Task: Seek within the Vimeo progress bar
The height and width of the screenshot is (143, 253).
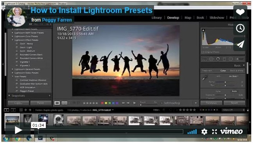Action: pos(111,132)
